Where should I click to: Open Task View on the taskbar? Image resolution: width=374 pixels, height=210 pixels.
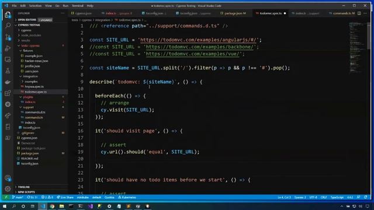(33, 206)
